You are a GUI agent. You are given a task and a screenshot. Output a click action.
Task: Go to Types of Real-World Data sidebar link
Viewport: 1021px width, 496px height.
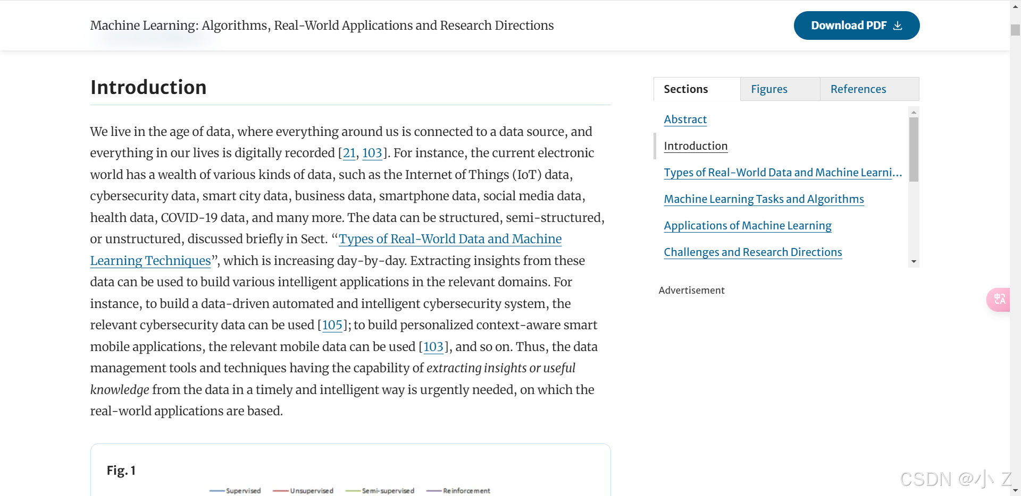783,173
